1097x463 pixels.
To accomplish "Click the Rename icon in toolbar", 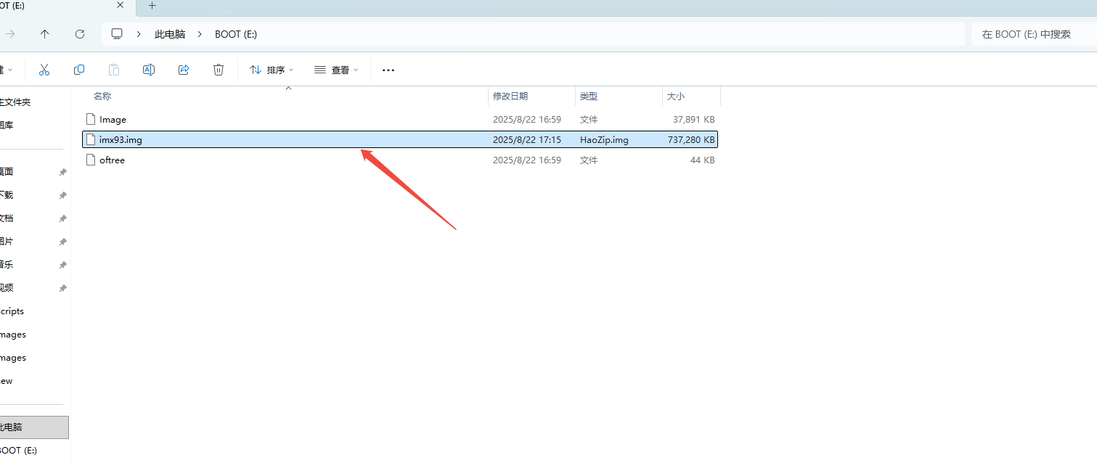I will 149,70.
